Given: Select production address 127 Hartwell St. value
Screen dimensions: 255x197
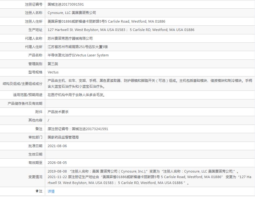Looking at the screenshot, I should click(x=121, y=30).
